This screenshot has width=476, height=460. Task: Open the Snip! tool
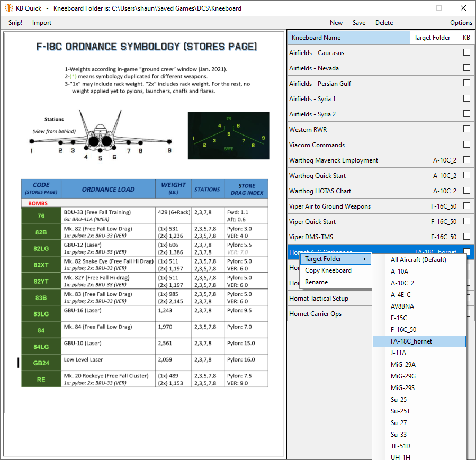[x=15, y=23]
